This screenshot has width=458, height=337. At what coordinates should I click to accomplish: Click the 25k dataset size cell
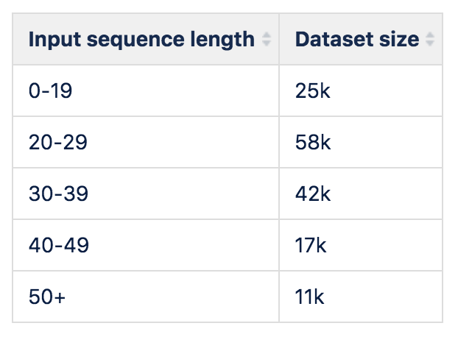point(313,91)
